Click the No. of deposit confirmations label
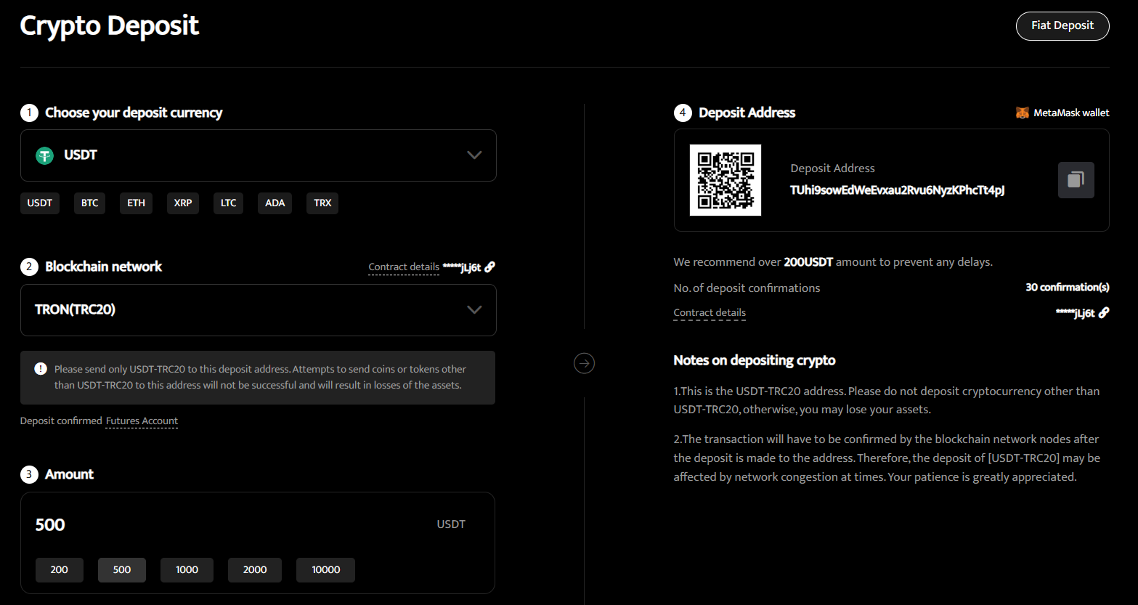 pyautogui.click(x=747, y=288)
